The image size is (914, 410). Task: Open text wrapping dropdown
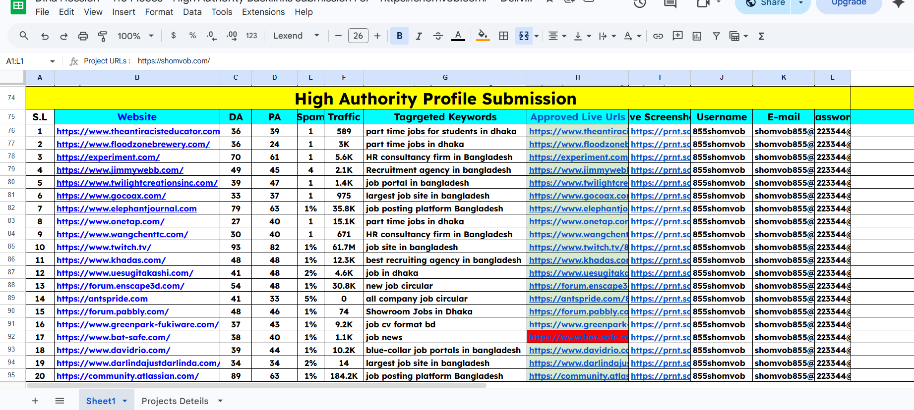coord(607,36)
